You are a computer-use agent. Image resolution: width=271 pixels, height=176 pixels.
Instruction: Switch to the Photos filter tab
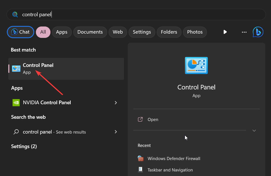195,32
